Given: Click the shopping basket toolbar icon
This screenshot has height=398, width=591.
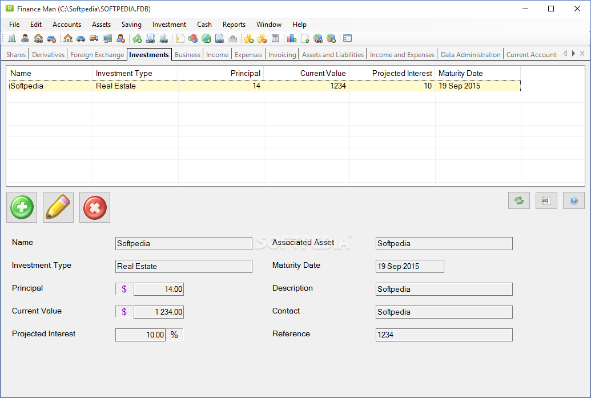Looking at the screenshot, I should (x=232, y=38).
